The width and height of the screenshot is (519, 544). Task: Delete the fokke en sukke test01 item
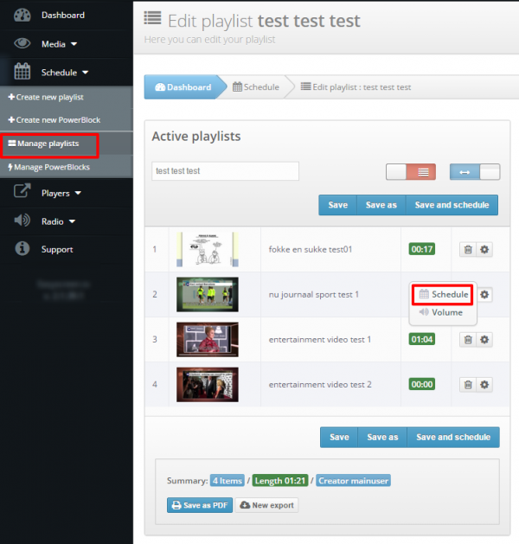pos(467,249)
